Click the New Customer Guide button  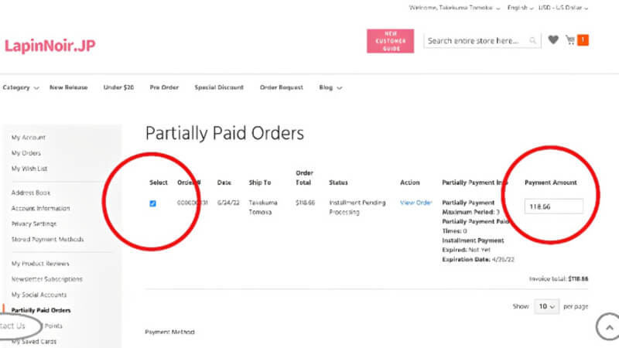point(391,41)
